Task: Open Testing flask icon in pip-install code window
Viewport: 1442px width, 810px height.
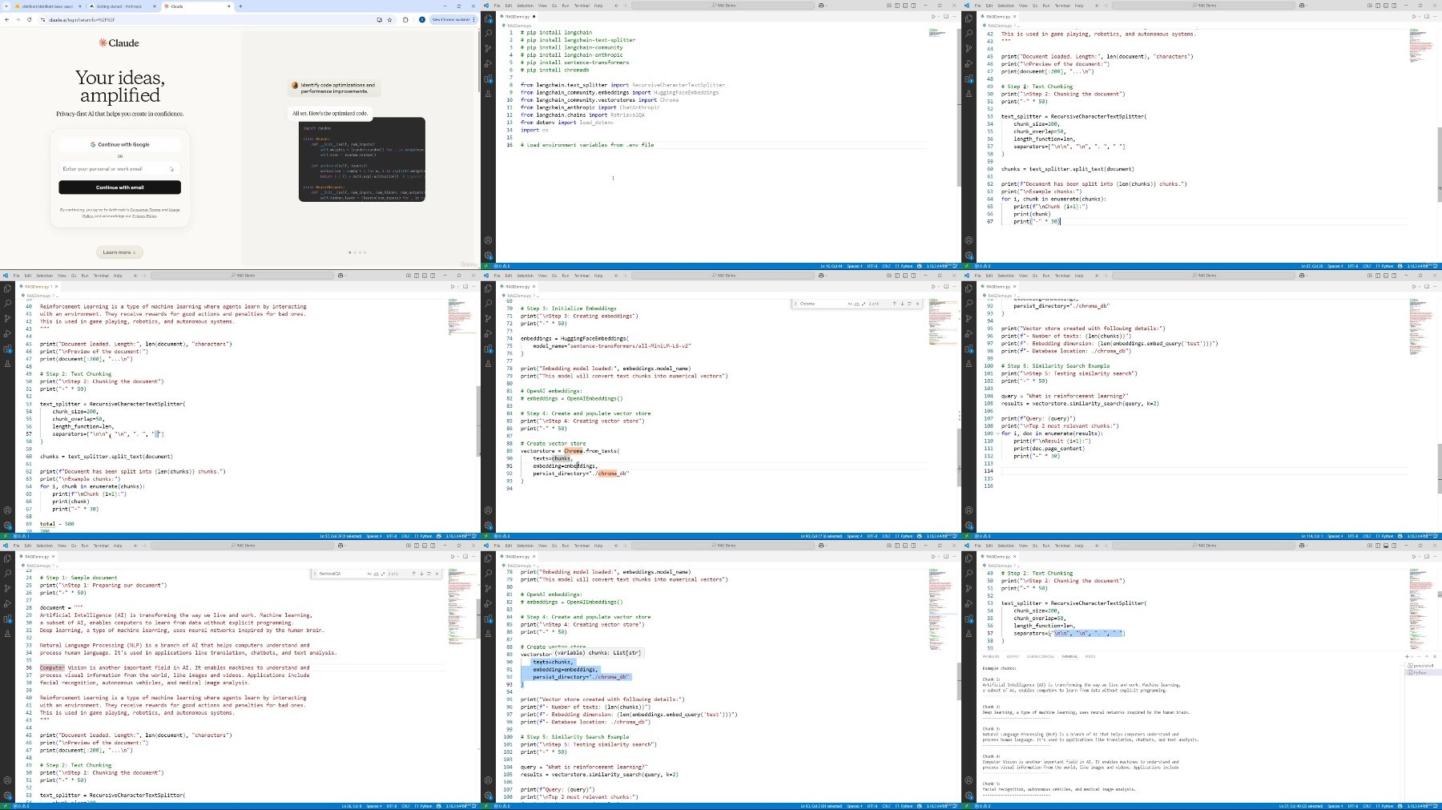Action: (488, 94)
